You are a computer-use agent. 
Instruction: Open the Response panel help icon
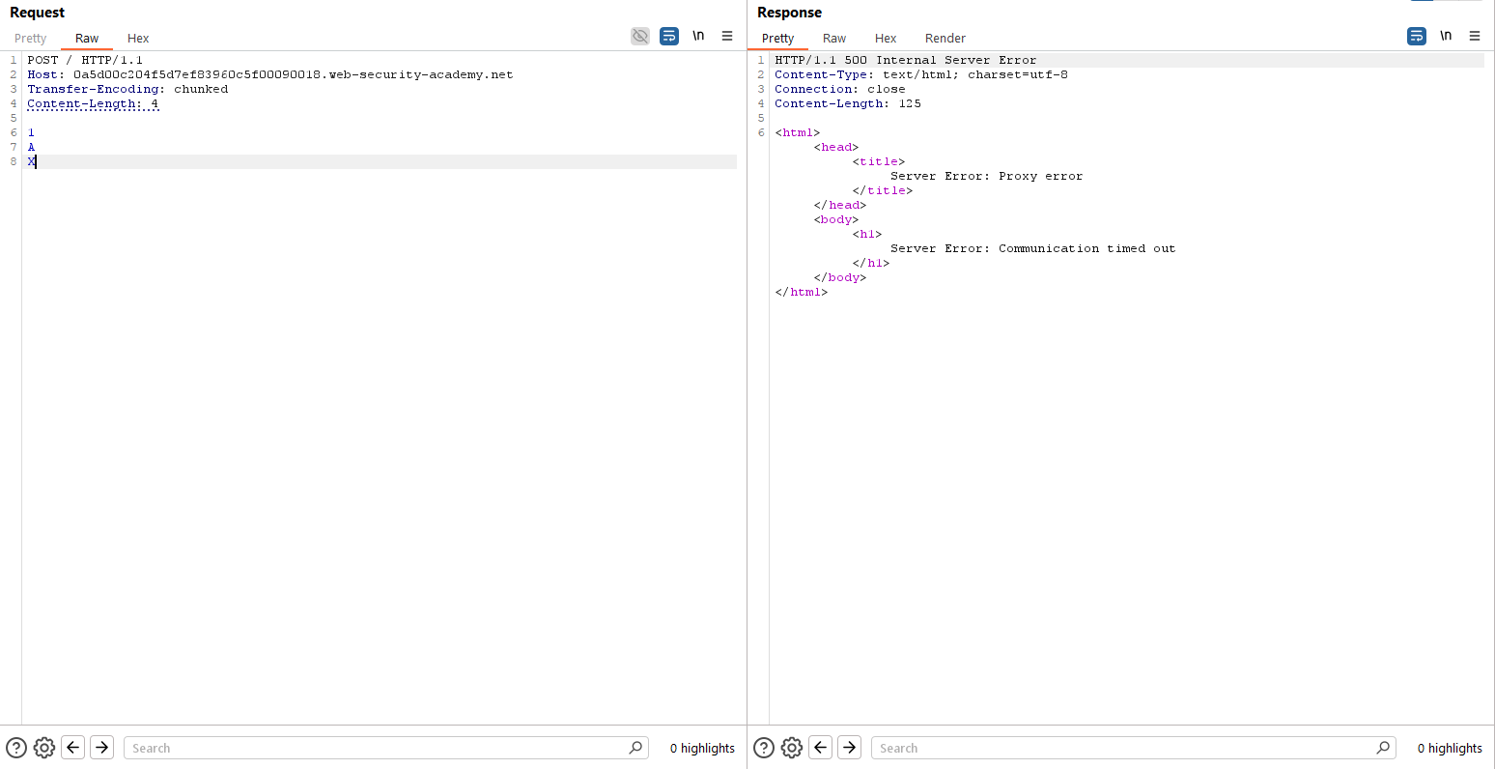pyautogui.click(x=764, y=748)
